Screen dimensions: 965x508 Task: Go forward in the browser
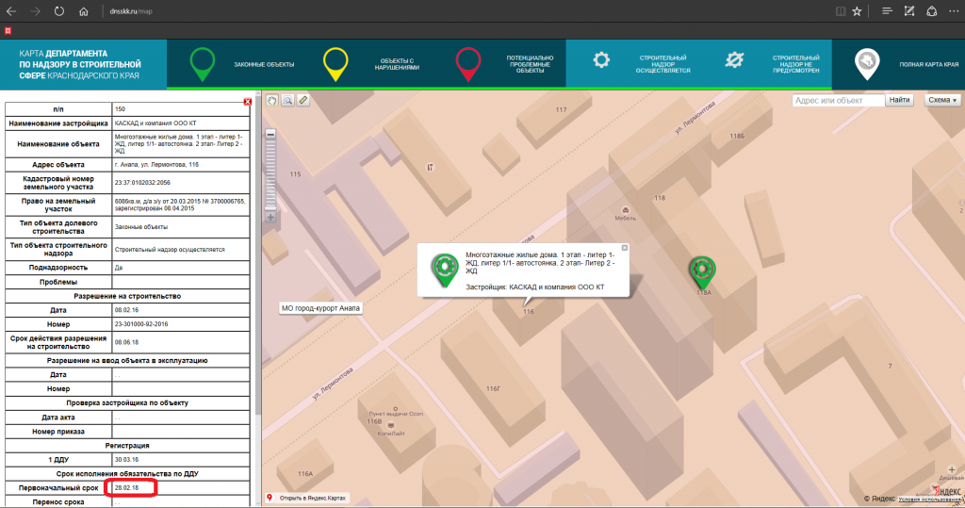click(x=35, y=11)
